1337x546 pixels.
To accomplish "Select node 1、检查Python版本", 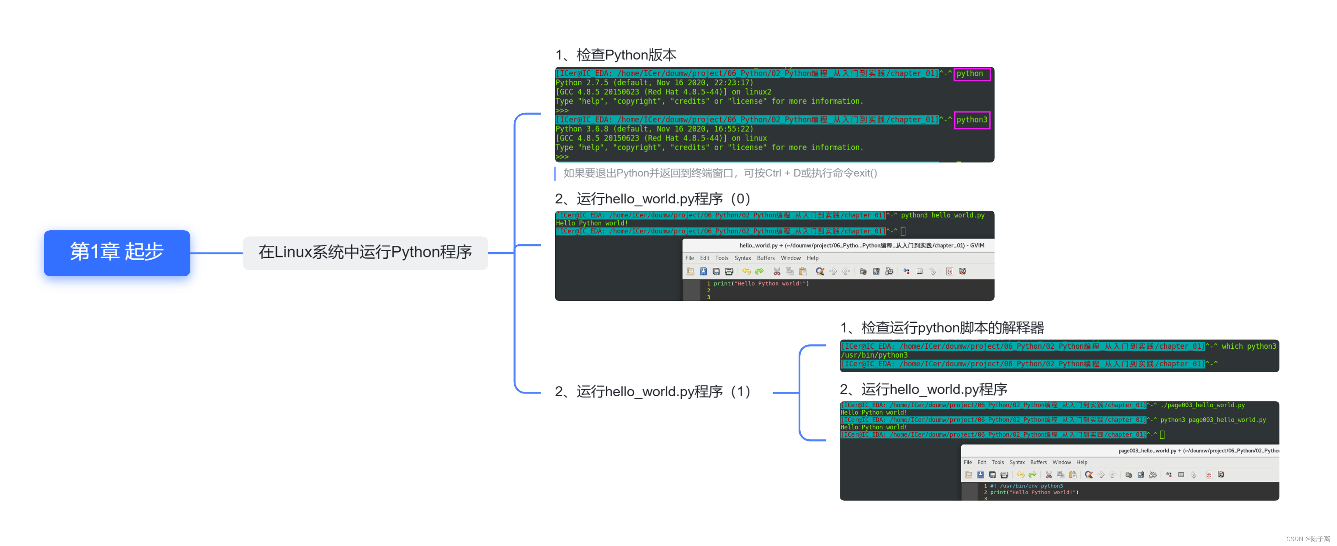I will coord(616,54).
